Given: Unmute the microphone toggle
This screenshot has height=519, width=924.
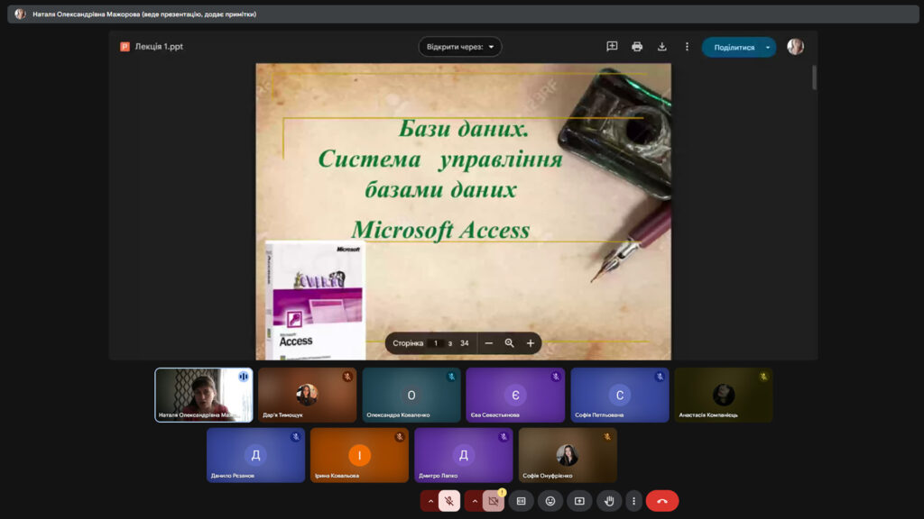Looking at the screenshot, I should [x=449, y=501].
